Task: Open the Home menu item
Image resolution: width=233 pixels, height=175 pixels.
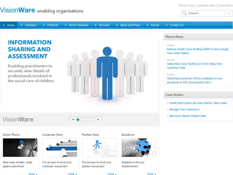Action: click(9, 25)
